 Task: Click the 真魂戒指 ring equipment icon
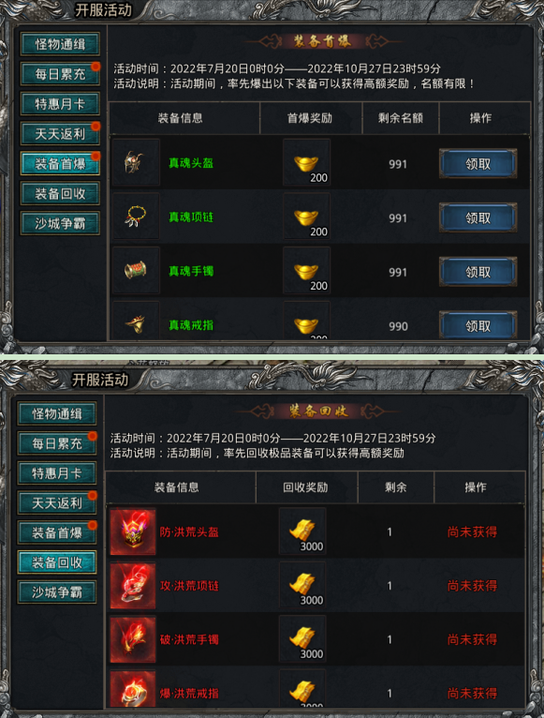(136, 321)
